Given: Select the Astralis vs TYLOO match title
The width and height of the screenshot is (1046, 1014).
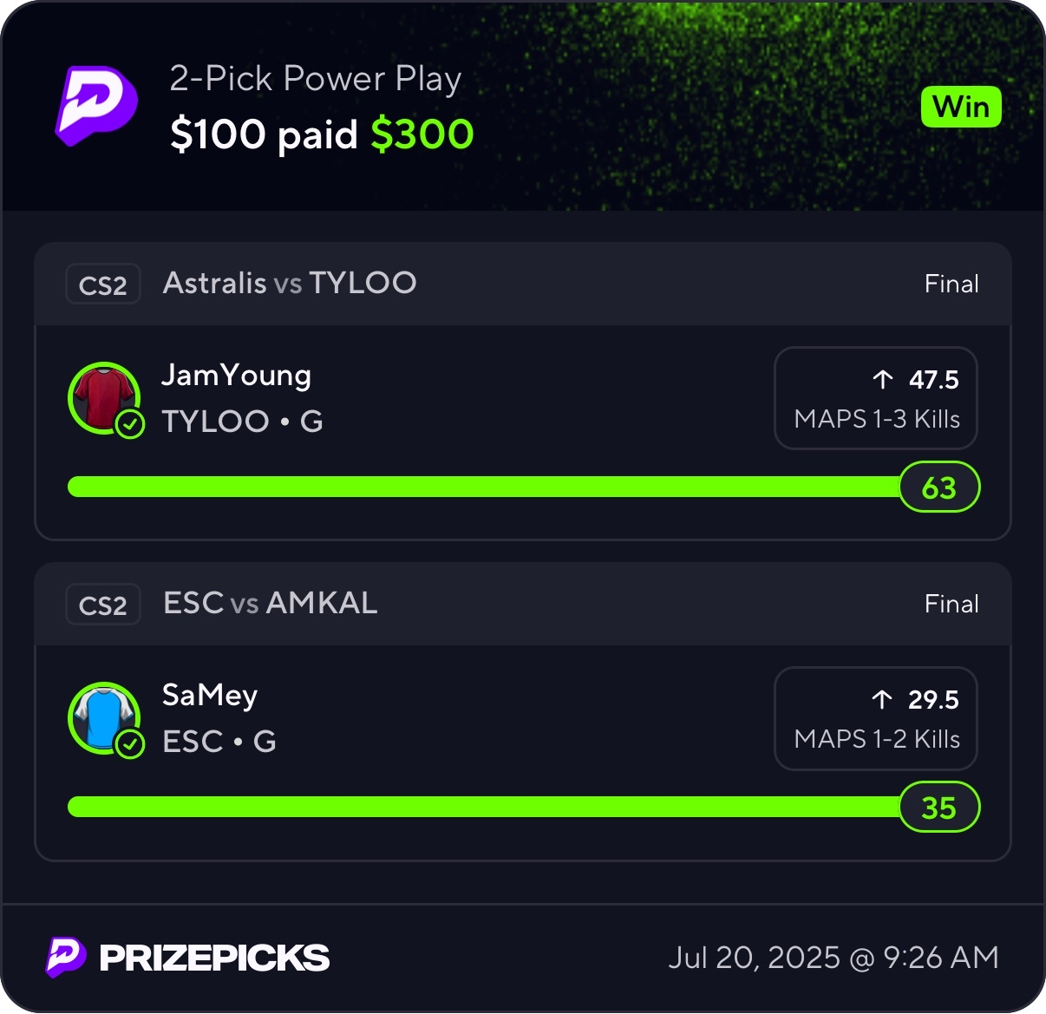Looking at the screenshot, I should pos(290,284).
